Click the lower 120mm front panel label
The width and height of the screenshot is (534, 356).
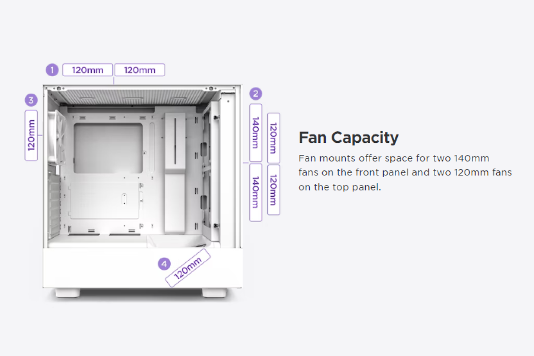tap(274, 190)
